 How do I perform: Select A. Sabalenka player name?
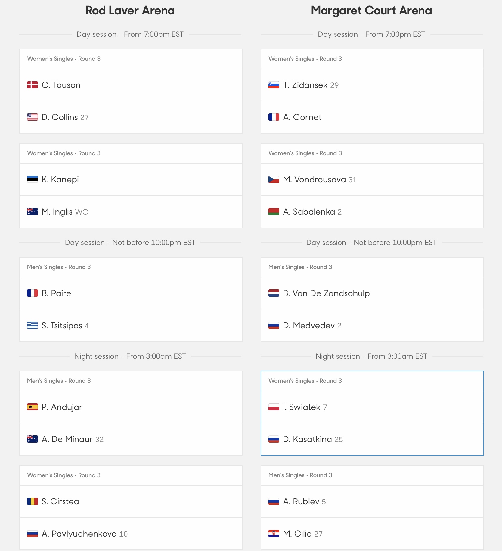(x=309, y=212)
